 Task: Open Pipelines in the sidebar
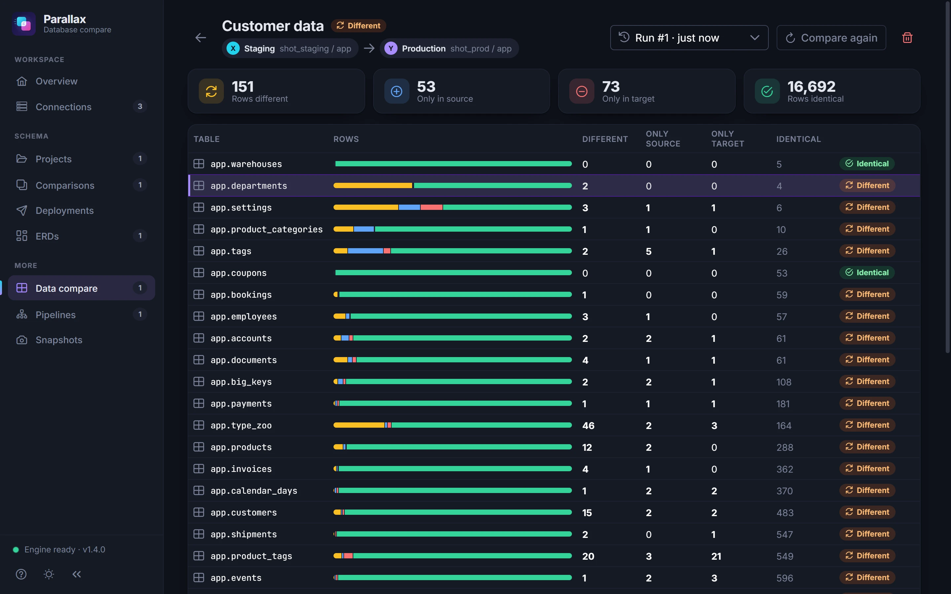tap(81, 314)
